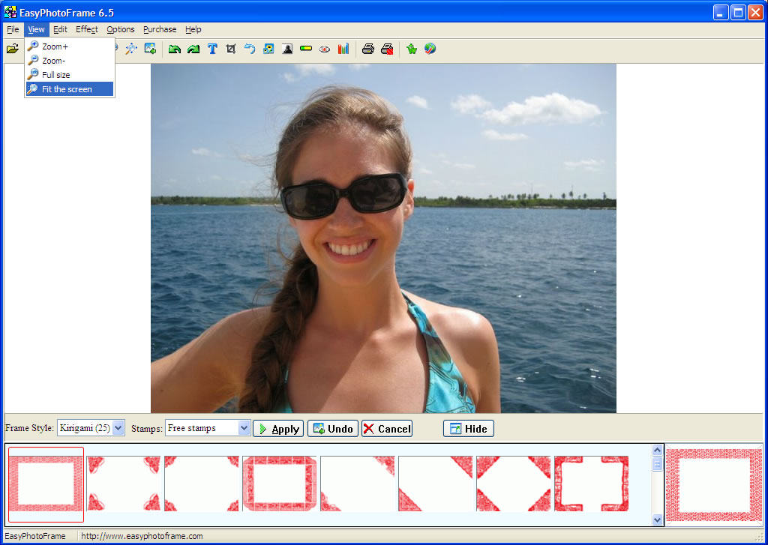This screenshot has width=768, height=545.
Task: Open the Purchase menu
Action: [x=160, y=29]
